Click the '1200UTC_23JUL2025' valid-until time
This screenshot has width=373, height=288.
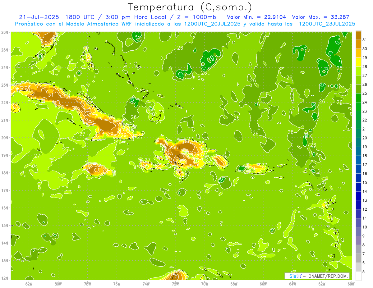click(x=327, y=24)
